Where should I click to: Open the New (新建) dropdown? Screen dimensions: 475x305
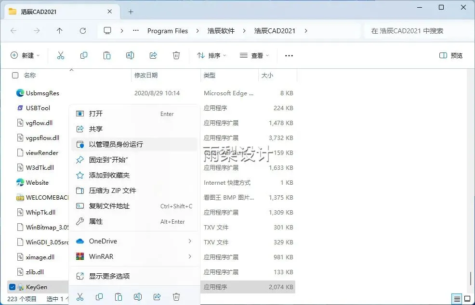pyautogui.click(x=25, y=55)
